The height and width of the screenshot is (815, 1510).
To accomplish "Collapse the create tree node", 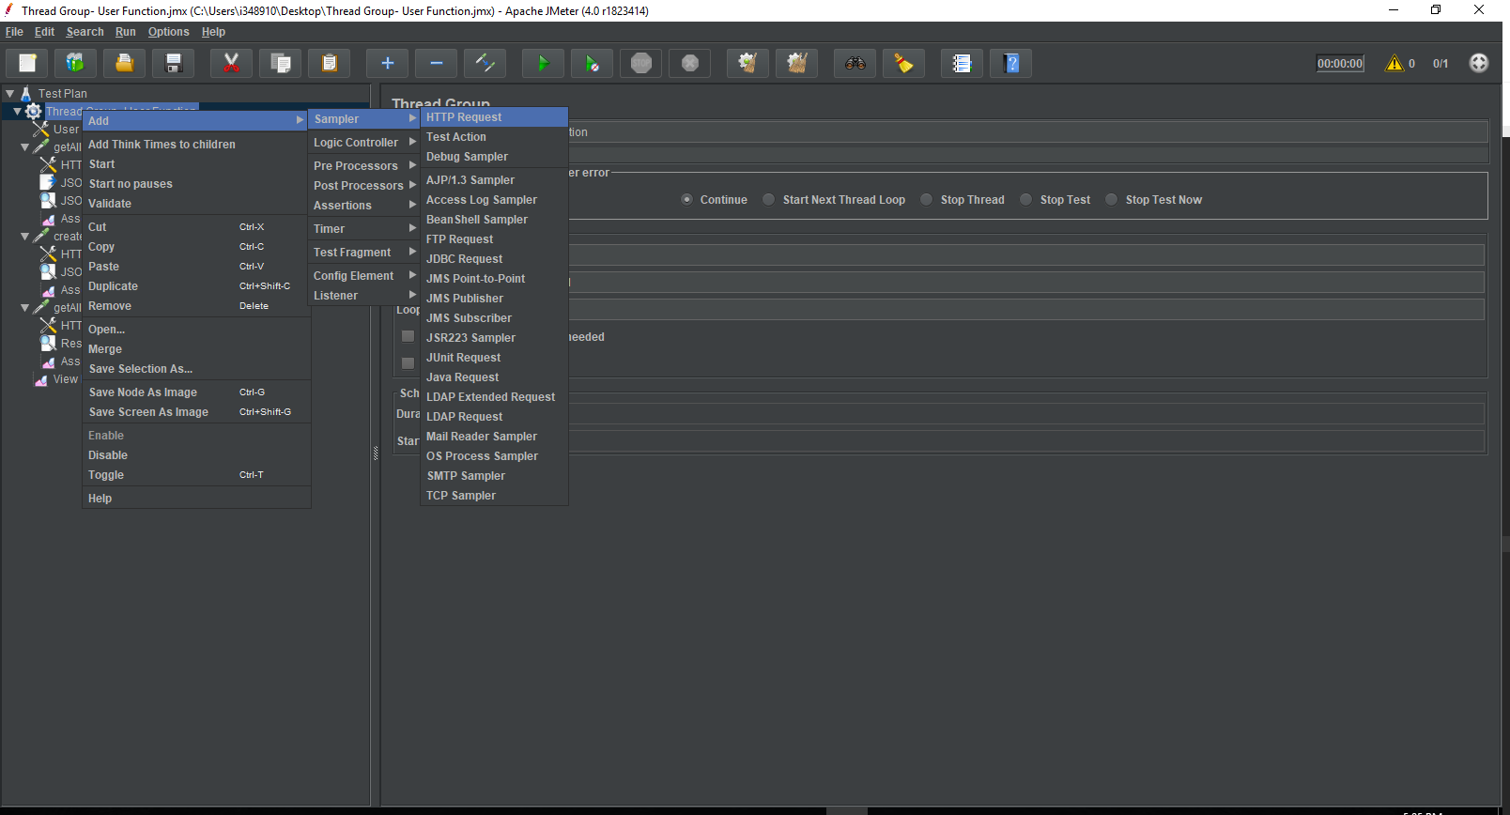I will [x=24, y=237].
